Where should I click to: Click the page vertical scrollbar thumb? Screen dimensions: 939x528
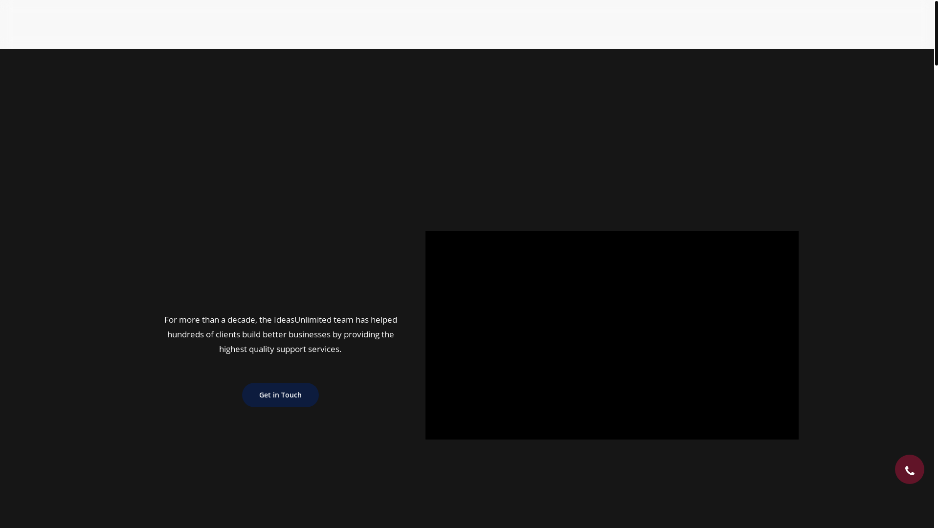pos(937,33)
